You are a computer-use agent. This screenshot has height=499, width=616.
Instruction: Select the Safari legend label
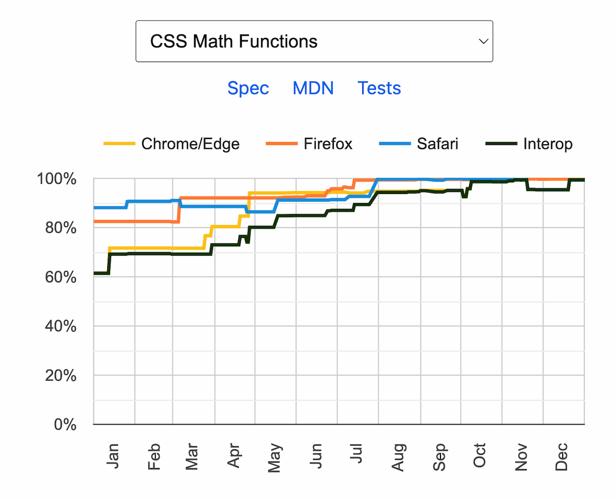click(x=437, y=144)
